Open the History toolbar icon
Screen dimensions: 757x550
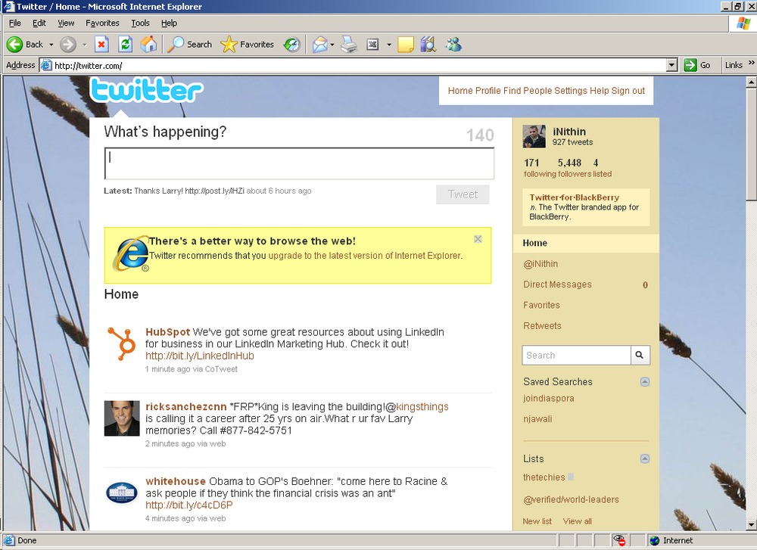coord(292,45)
